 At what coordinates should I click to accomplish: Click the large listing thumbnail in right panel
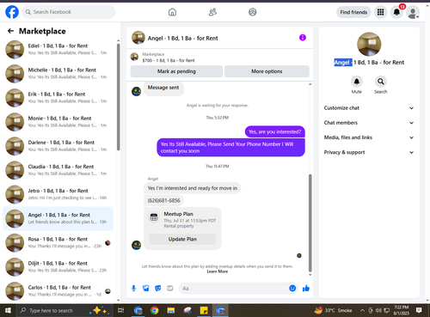[x=369, y=44]
